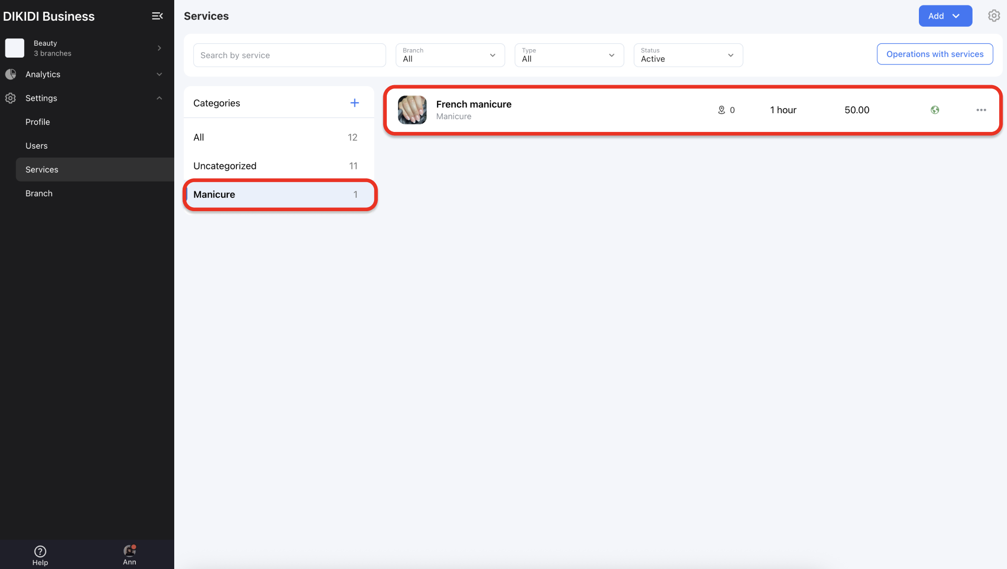Image resolution: width=1007 pixels, height=569 pixels.
Task: Click the green globe online-booking icon
Action: (935, 110)
